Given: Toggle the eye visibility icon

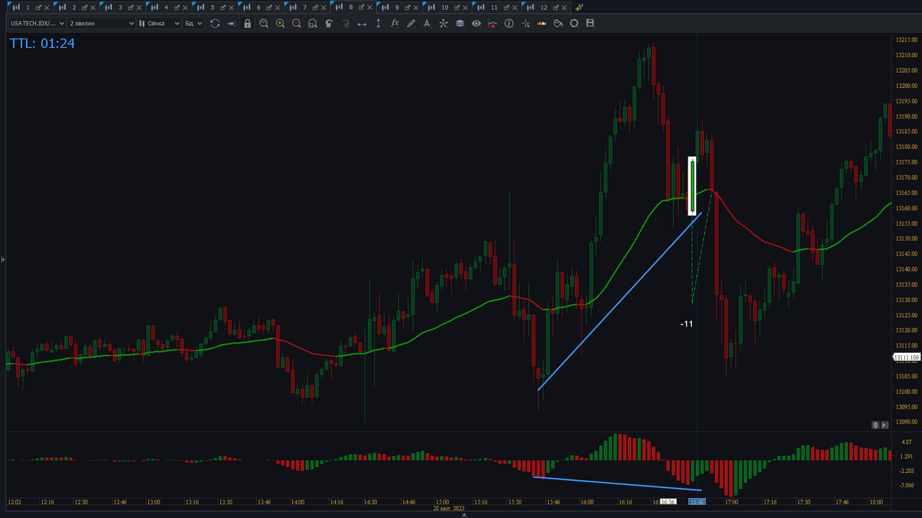Looking at the screenshot, I should click(x=476, y=24).
